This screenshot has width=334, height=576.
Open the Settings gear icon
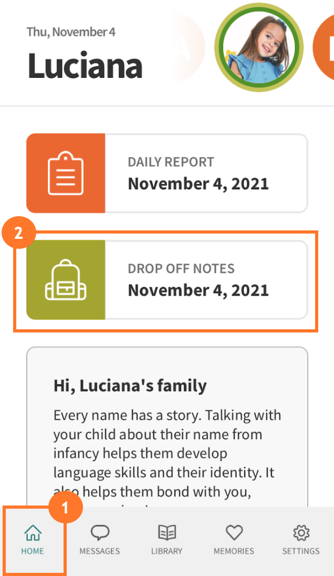(301, 533)
